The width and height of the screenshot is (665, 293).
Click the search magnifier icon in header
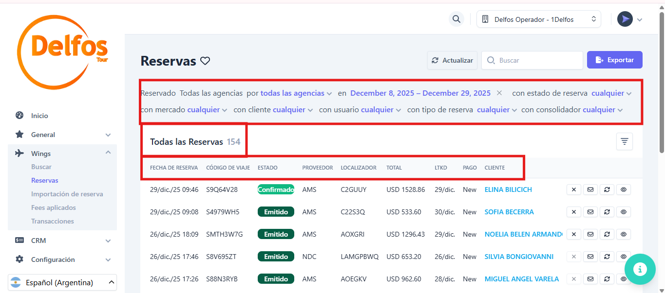pyautogui.click(x=456, y=19)
